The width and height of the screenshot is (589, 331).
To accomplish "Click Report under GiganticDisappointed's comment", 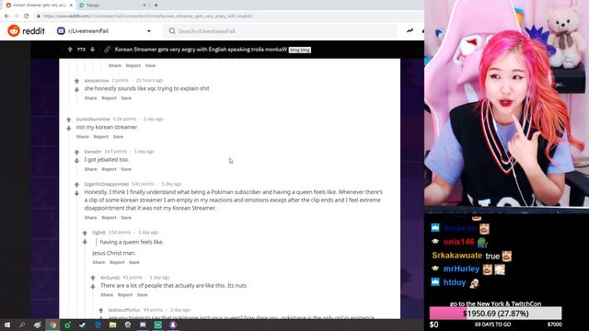I will point(109,218).
